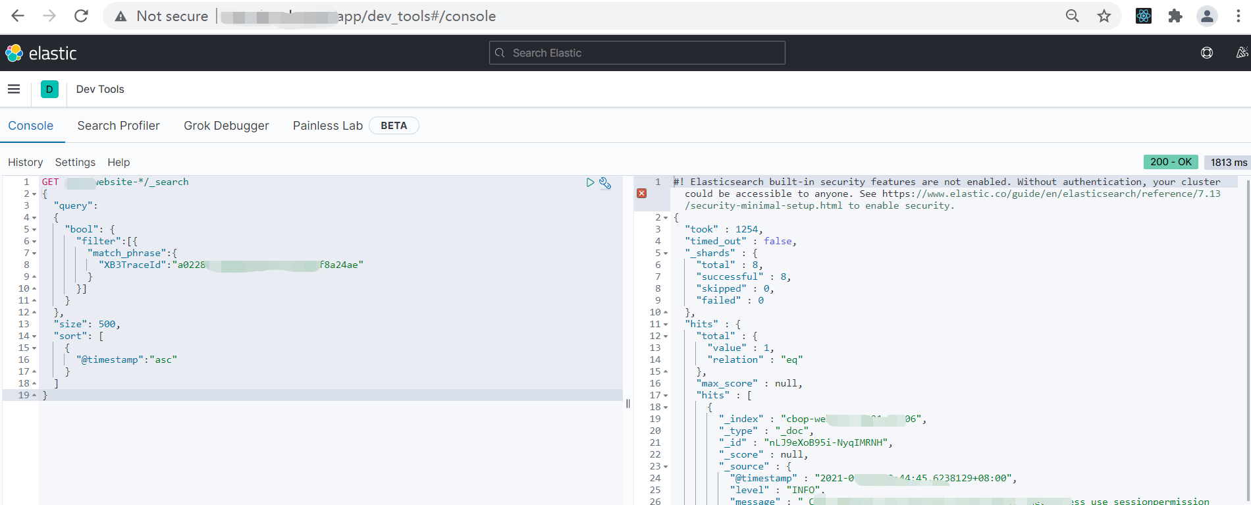Click the Elastic logo

pyautogui.click(x=41, y=53)
